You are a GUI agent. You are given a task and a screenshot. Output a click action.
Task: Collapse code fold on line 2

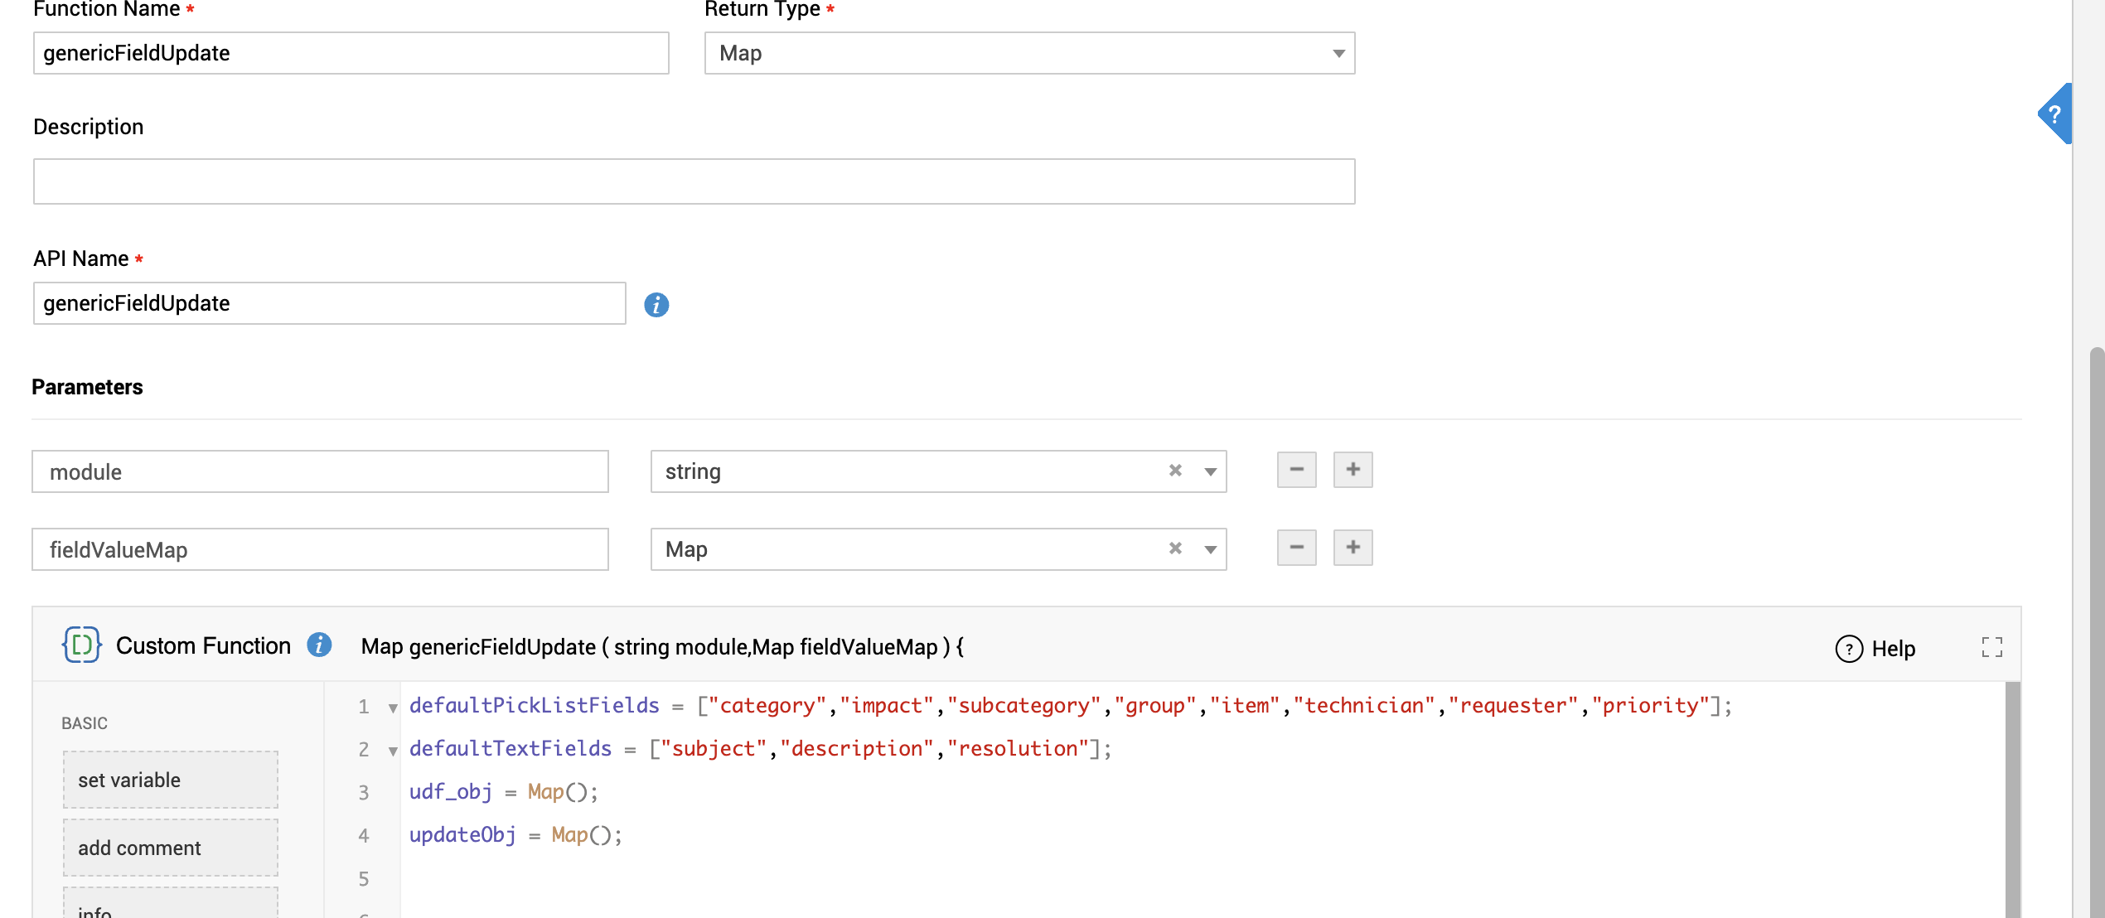pyautogui.click(x=393, y=751)
